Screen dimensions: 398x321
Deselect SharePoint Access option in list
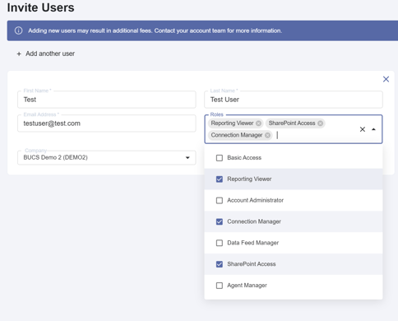[x=294, y=264]
